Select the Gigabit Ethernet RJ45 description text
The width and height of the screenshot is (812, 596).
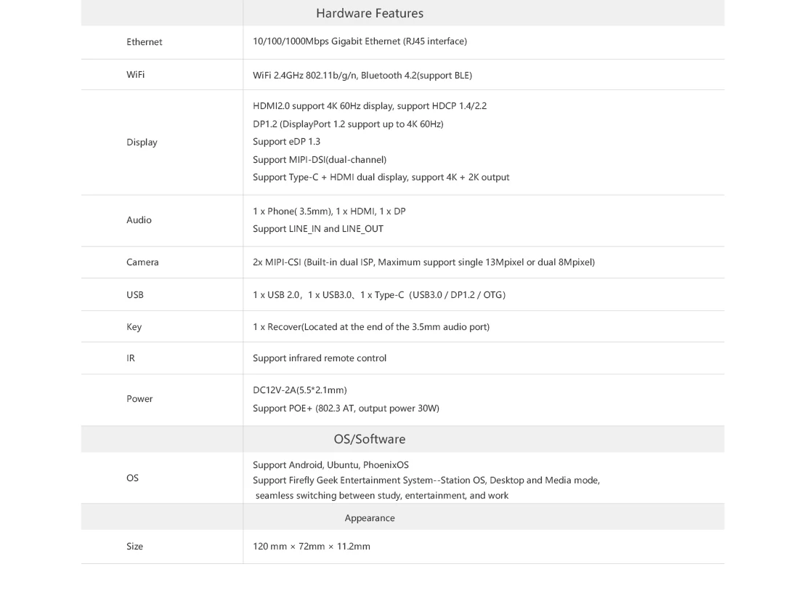click(x=360, y=41)
